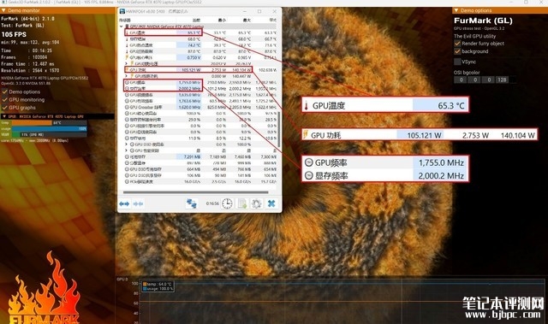Click the HWiNFO vertical scrollbar

279,130
